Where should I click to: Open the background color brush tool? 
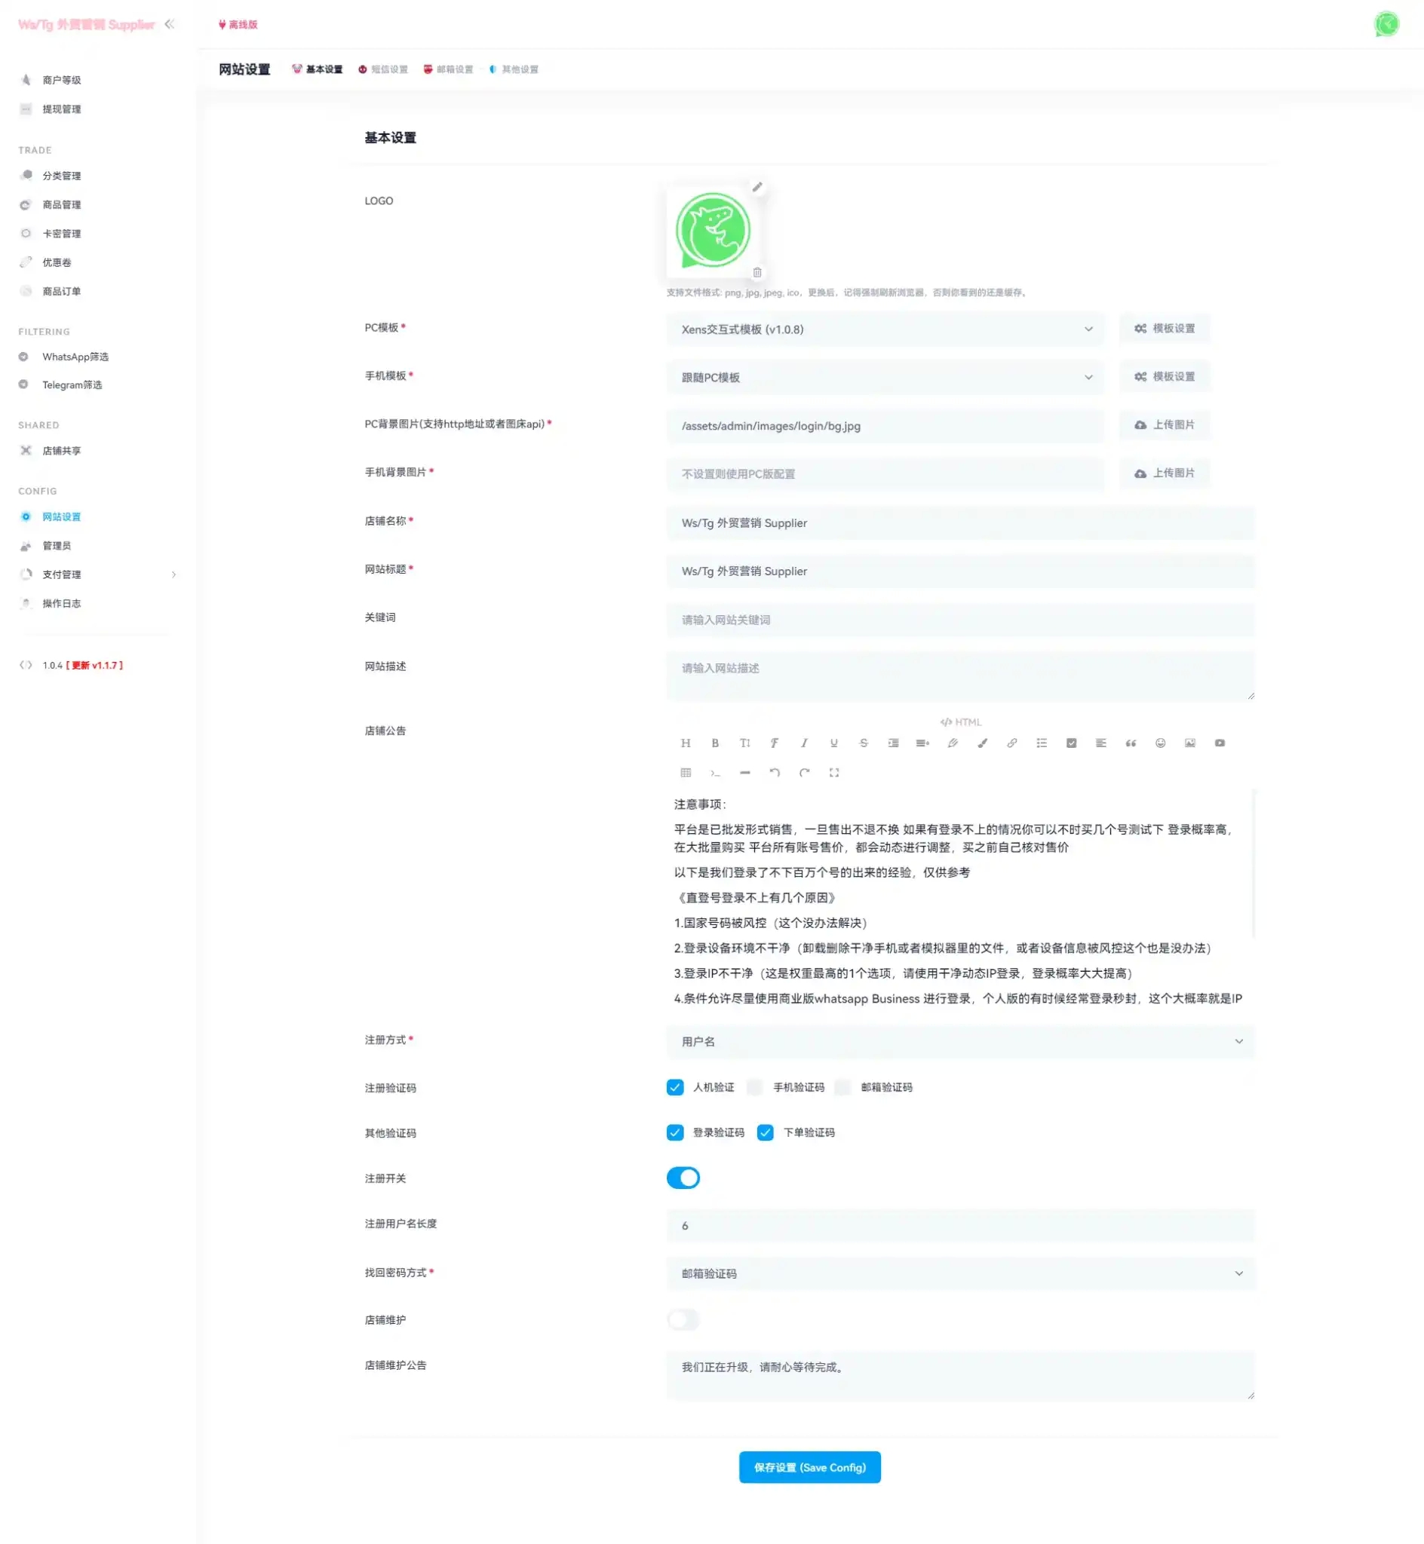point(983,743)
